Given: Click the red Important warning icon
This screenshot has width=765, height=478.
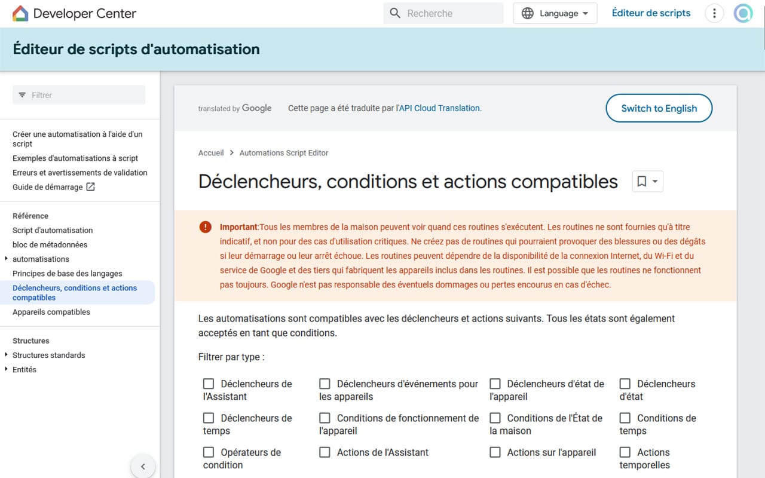Looking at the screenshot, I should click(x=206, y=227).
